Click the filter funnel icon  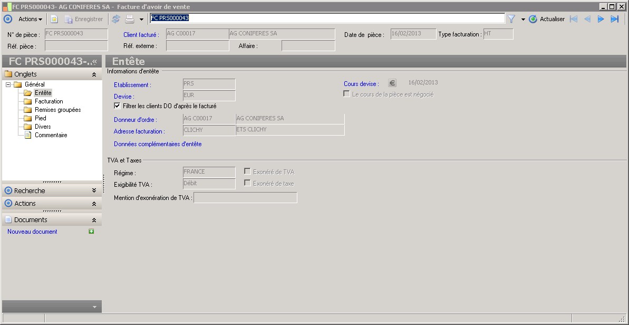click(511, 19)
